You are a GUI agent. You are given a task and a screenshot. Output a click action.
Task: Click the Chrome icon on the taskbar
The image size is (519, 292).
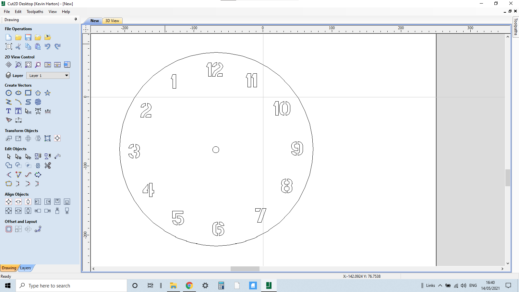189,286
